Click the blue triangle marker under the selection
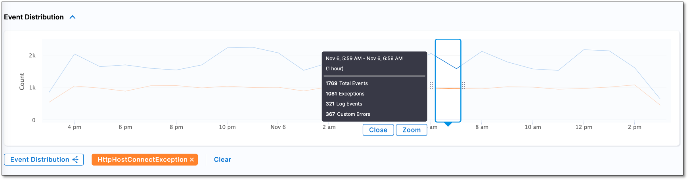Screen dimensions: 689x181 point(448,124)
